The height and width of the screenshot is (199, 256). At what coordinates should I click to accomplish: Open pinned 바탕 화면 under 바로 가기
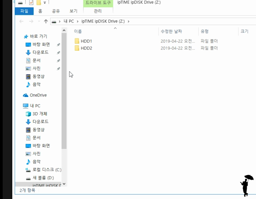click(41, 44)
